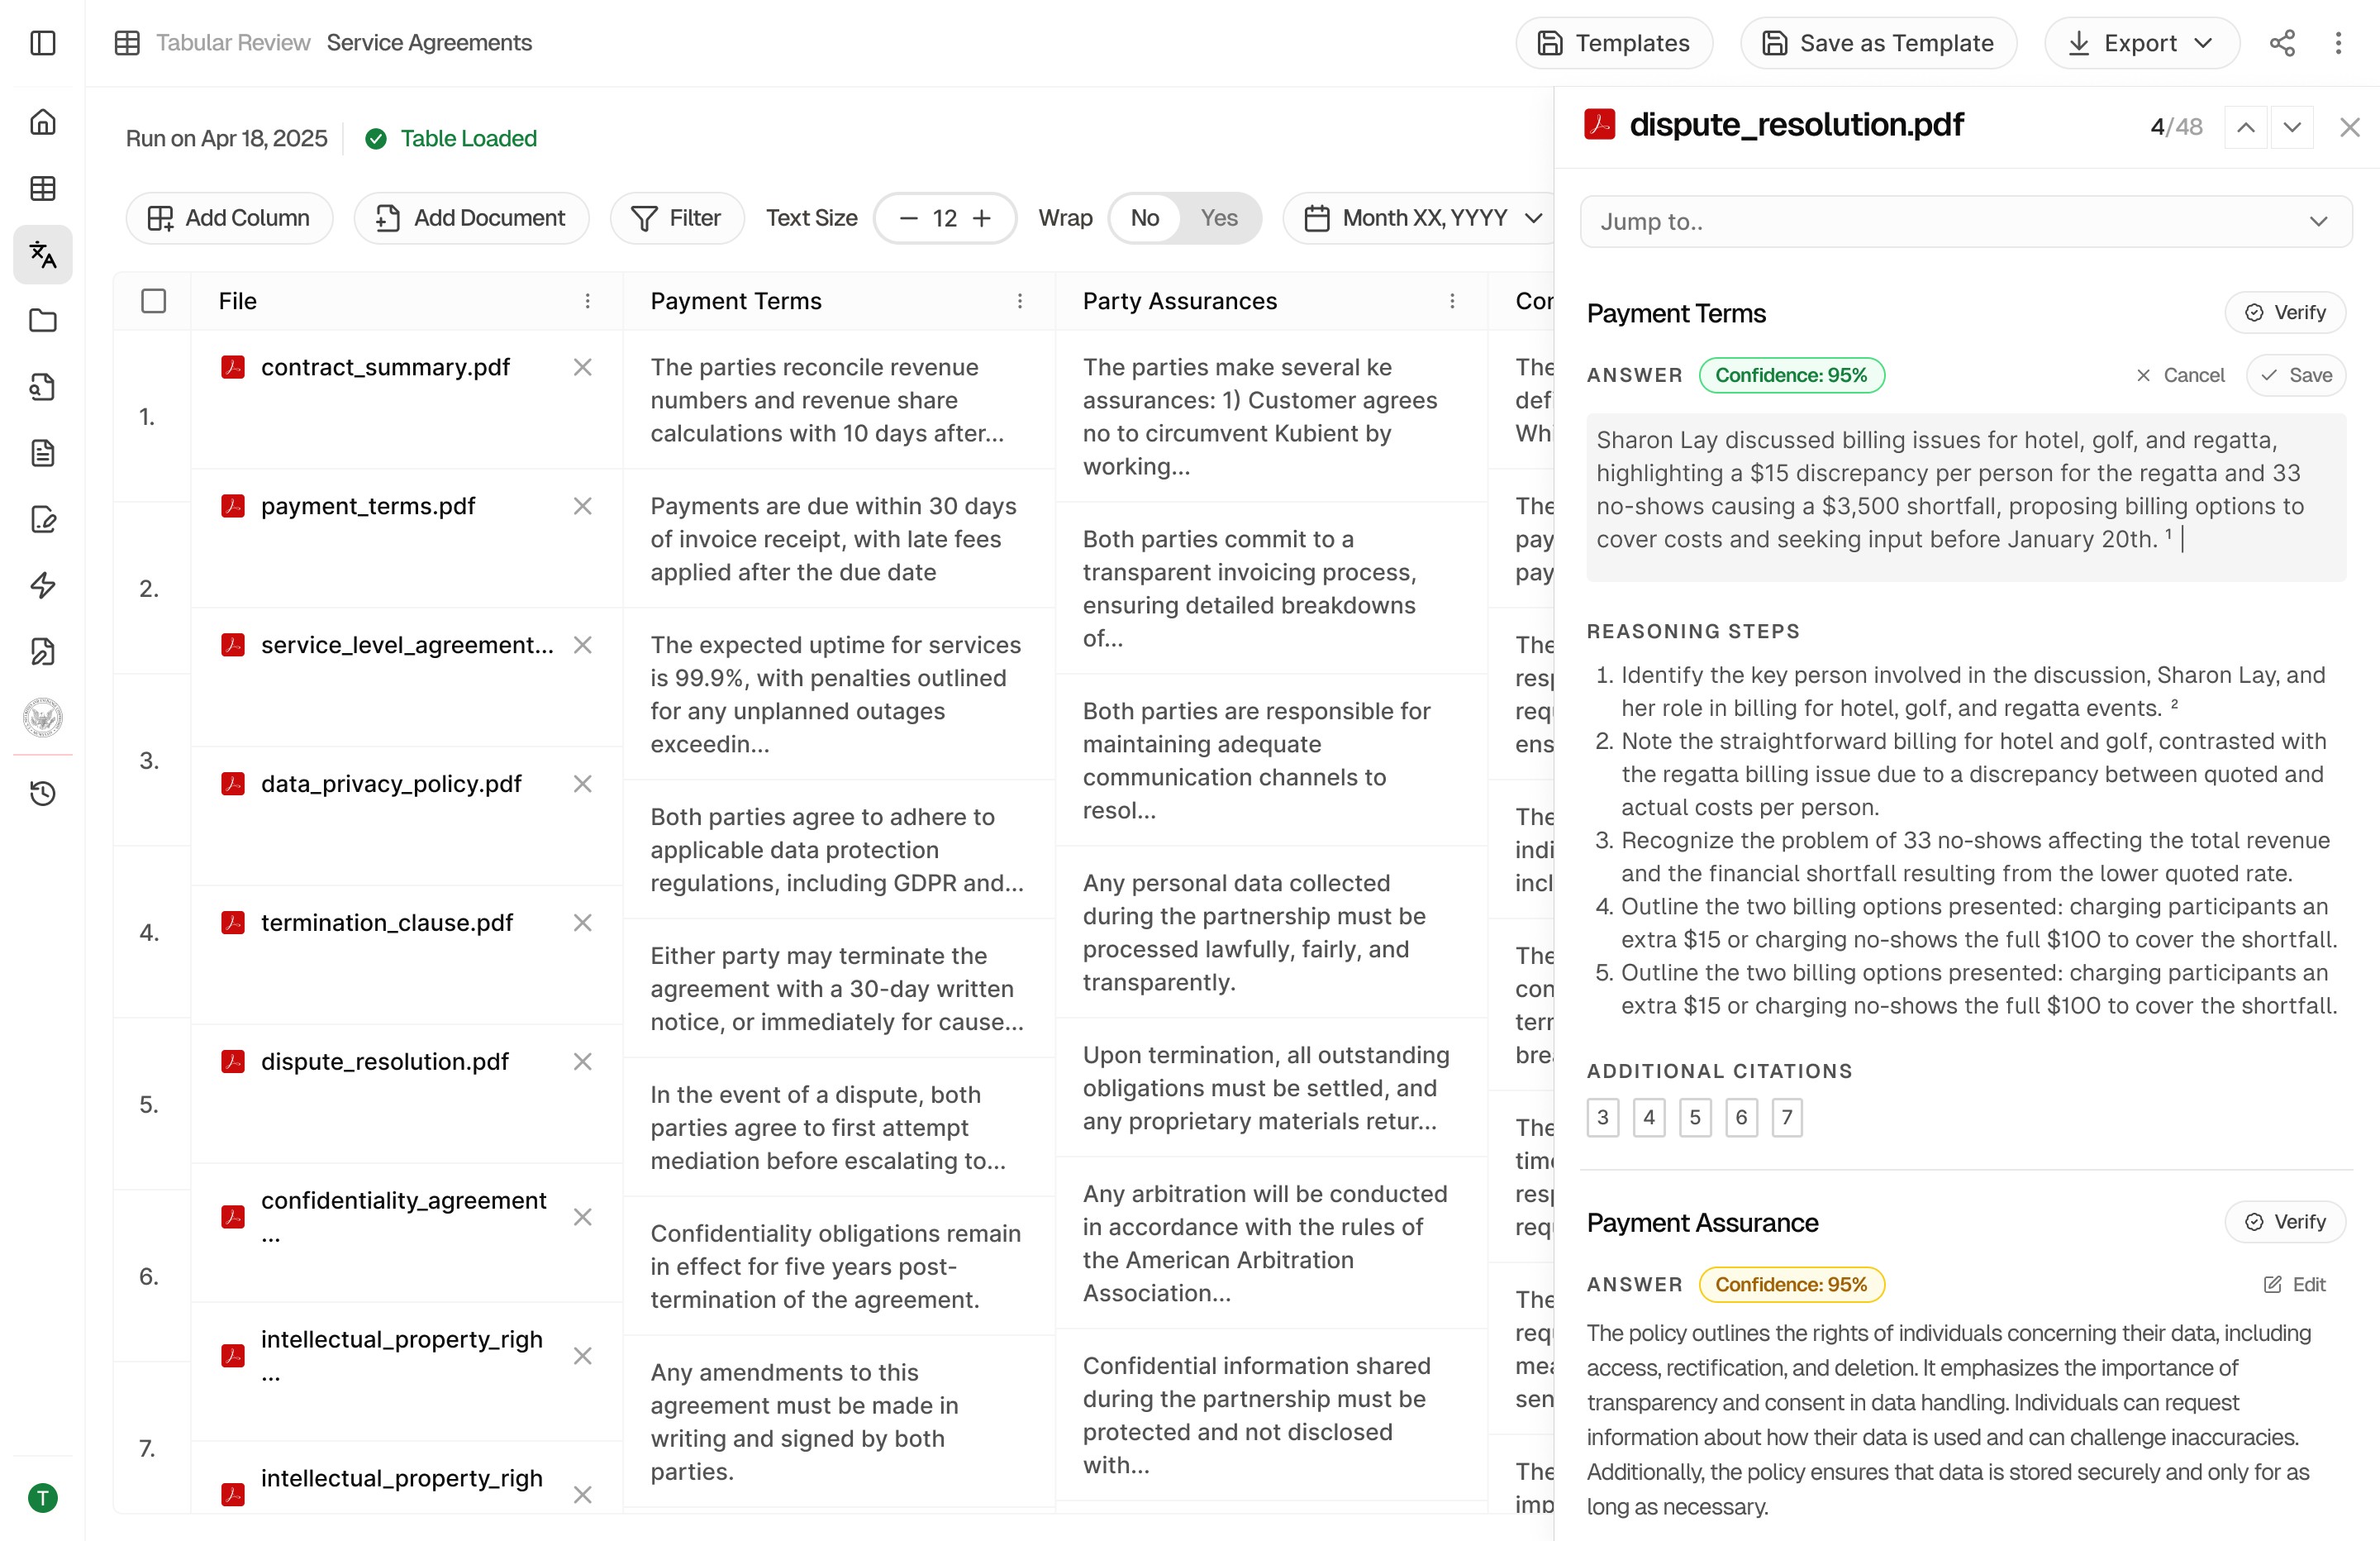
Task: Open the Export dropdown
Action: click(x=2141, y=43)
